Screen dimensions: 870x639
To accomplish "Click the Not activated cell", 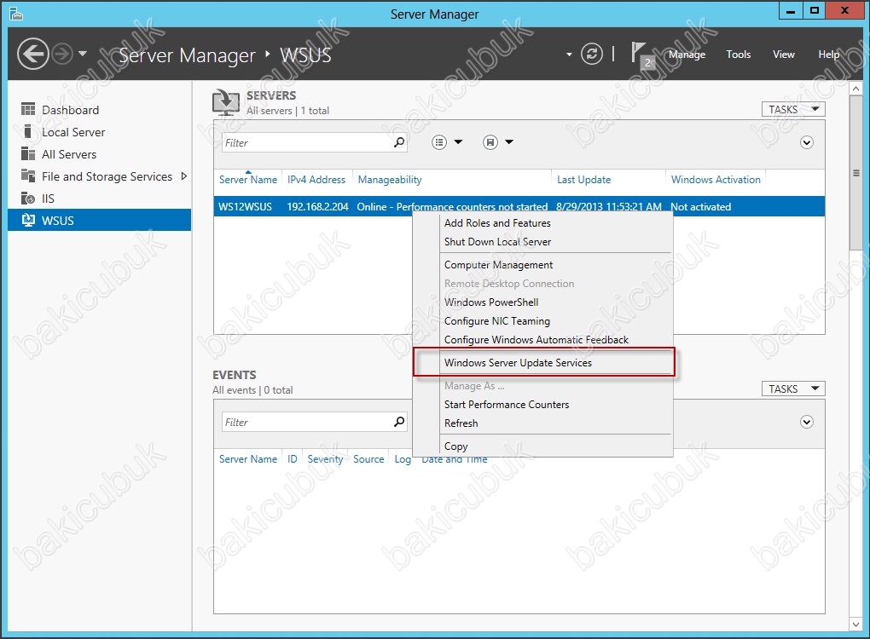I will [700, 207].
